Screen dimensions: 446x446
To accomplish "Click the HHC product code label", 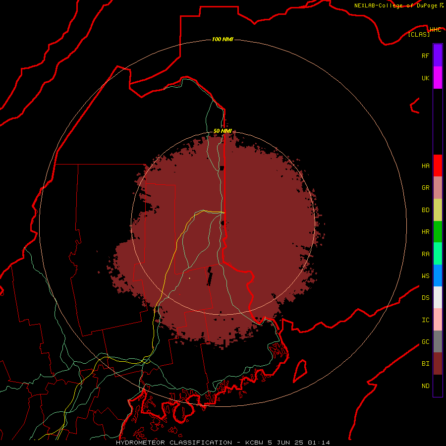I will click(x=435, y=30).
